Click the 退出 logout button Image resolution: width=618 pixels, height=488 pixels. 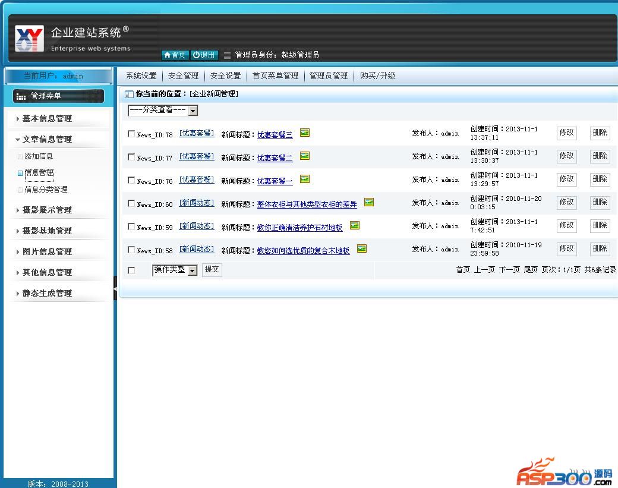click(204, 55)
